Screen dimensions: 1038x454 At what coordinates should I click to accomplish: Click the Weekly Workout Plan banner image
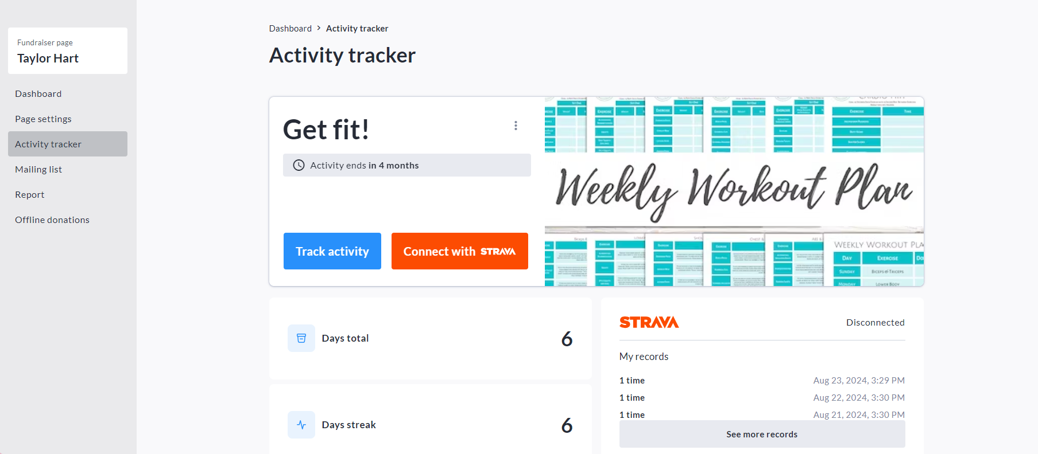[734, 191]
